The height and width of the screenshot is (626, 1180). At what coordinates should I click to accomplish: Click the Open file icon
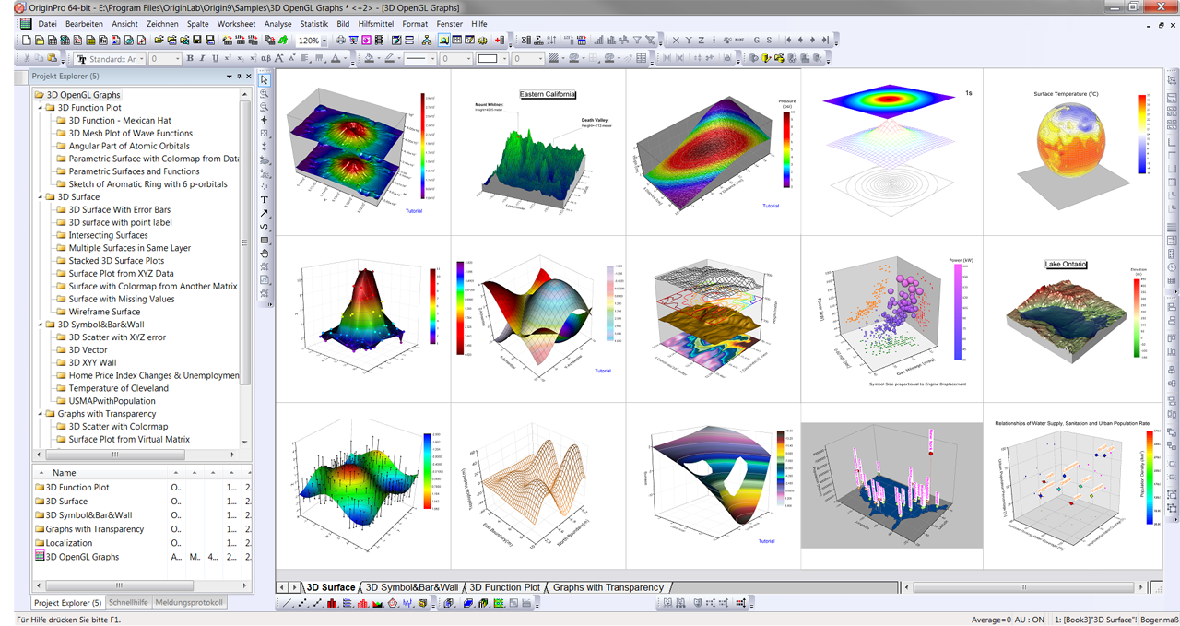pos(159,41)
